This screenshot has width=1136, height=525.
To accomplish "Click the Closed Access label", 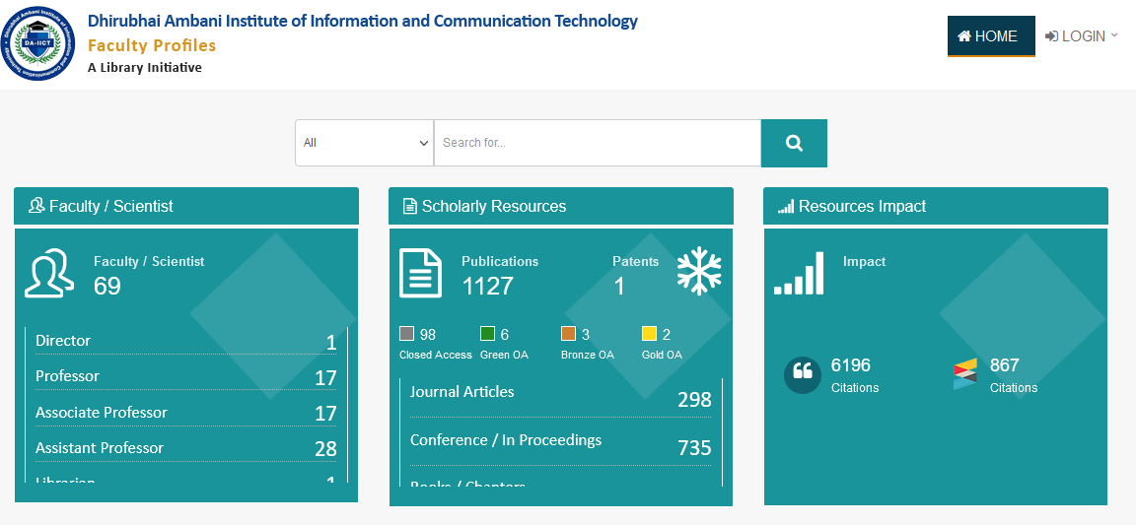I will pos(436,355).
